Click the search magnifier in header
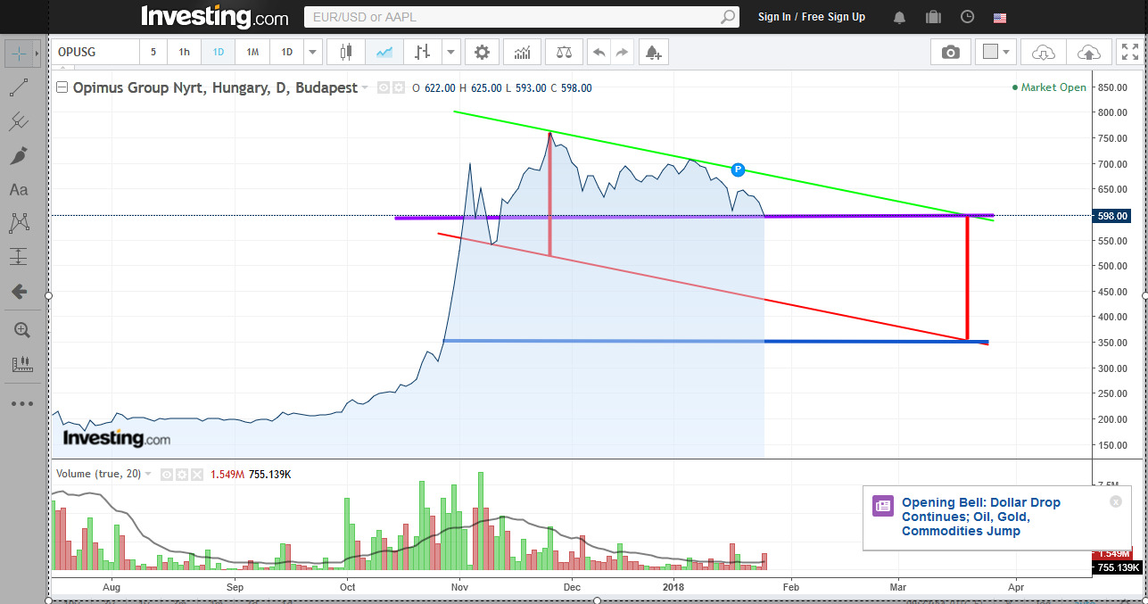The width and height of the screenshot is (1148, 604). point(729,17)
